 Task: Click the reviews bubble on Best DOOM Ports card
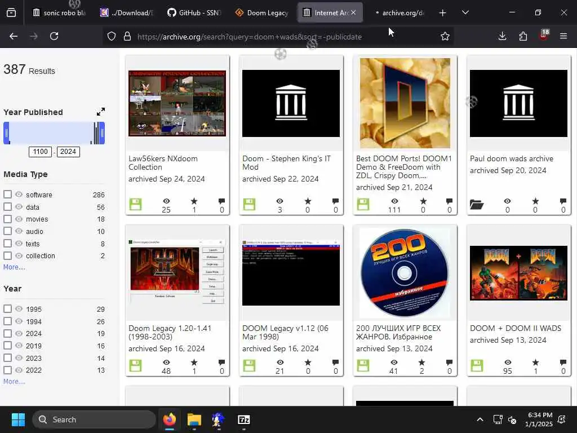[x=449, y=201]
